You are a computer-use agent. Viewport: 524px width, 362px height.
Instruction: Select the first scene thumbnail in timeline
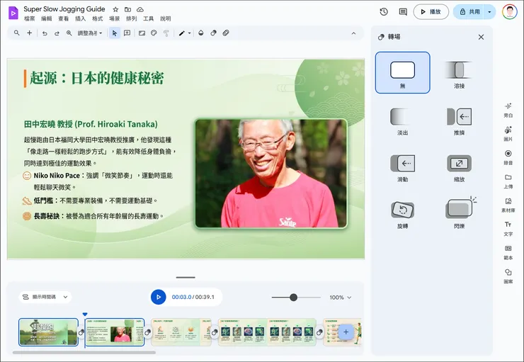48,332
